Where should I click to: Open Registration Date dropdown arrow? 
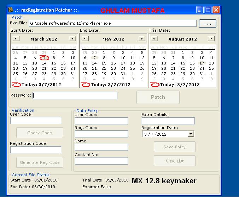click(x=191, y=134)
